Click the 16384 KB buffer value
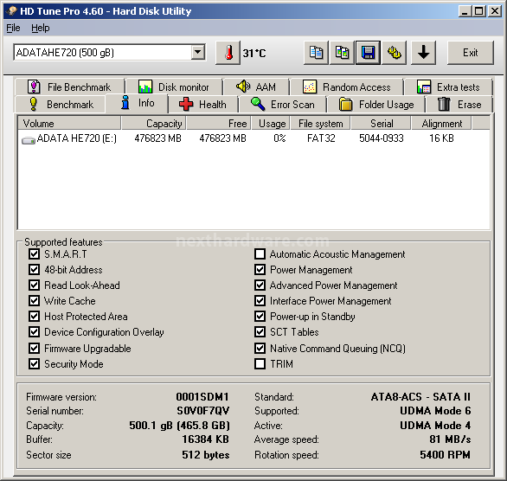The height and width of the screenshot is (481, 507). coord(205,439)
